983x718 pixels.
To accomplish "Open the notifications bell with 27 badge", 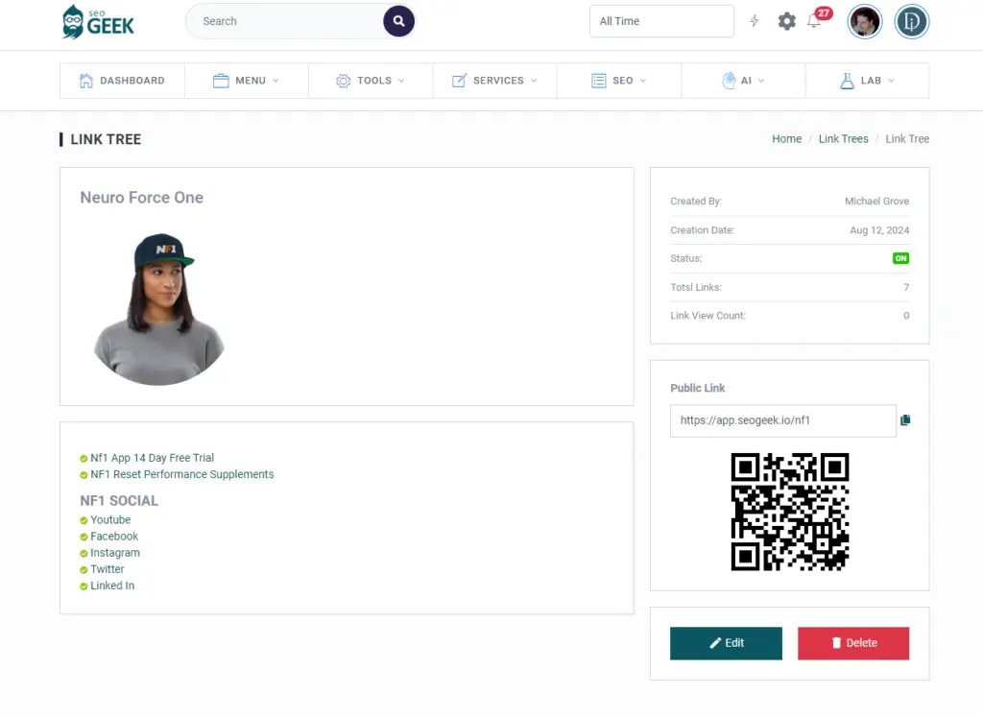I will pyautogui.click(x=818, y=19).
